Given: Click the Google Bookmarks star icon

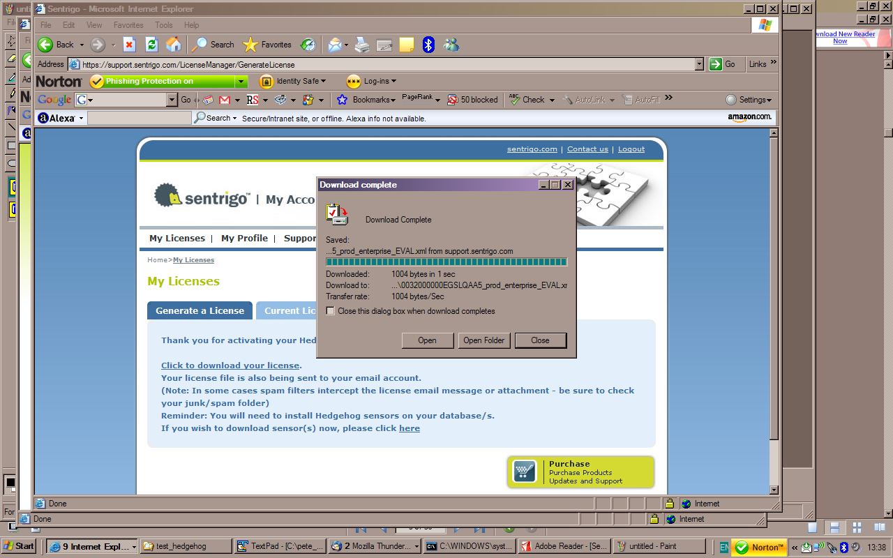Looking at the screenshot, I should pyautogui.click(x=343, y=100).
